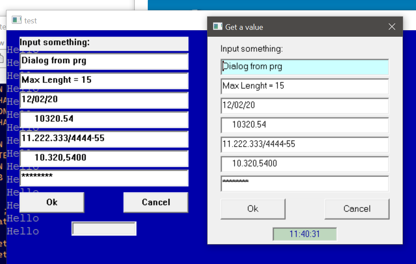Screen dimensions: 416x264
Task: Click the Get a value dialog icon
Action: 218,26
